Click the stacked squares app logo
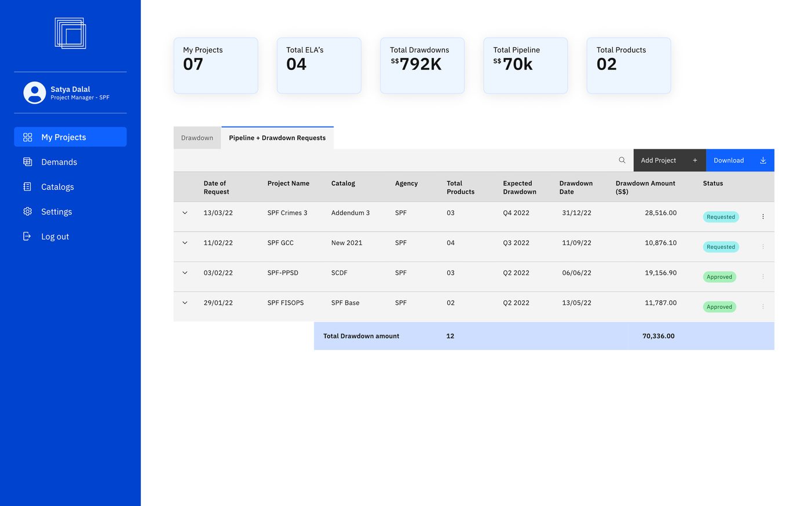Viewport: 811px width, 506px height. 70,33
